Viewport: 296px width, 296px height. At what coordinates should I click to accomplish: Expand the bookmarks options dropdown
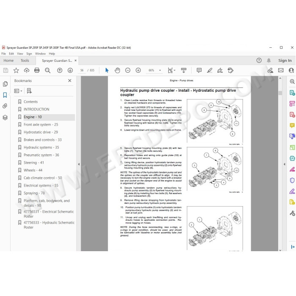(x=18, y=91)
